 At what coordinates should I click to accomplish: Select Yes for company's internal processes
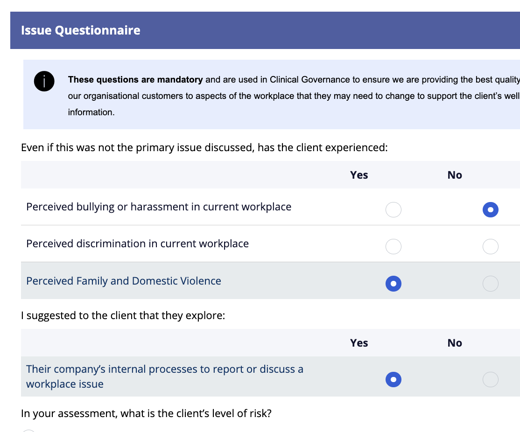pos(393,380)
